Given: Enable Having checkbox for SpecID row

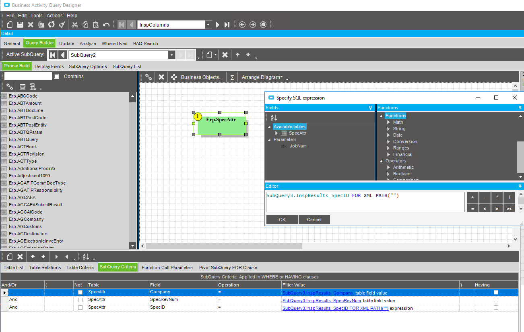Looking at the screenshot, I should pos(496,307).
